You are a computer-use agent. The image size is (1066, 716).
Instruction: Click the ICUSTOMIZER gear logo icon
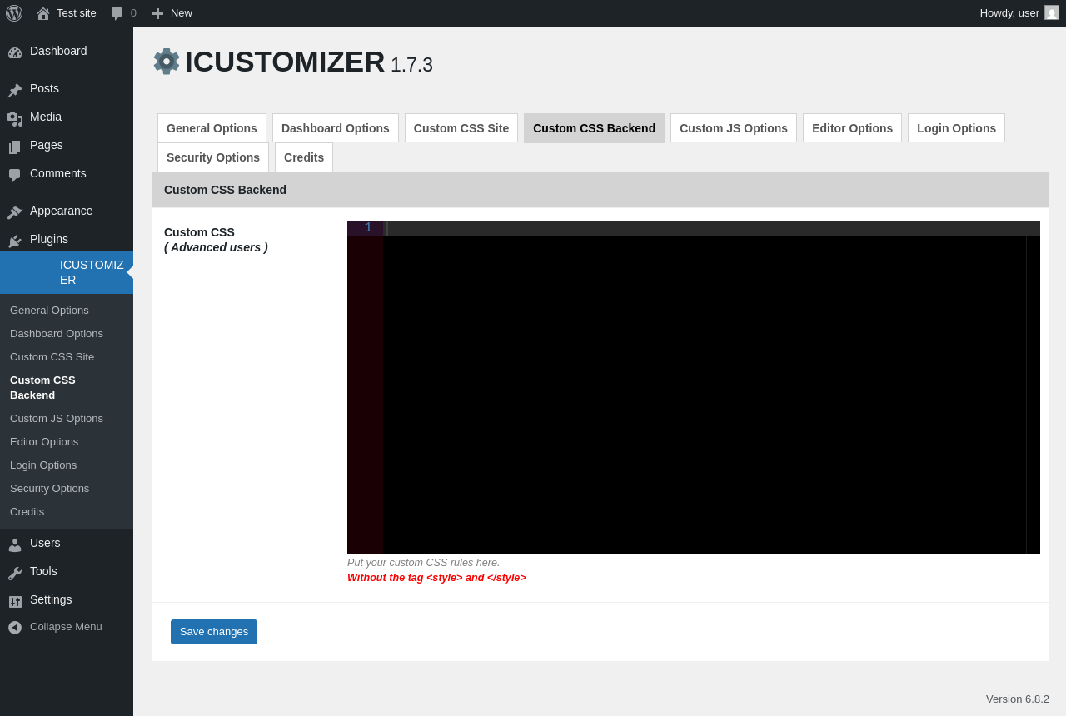pos(167,62)
